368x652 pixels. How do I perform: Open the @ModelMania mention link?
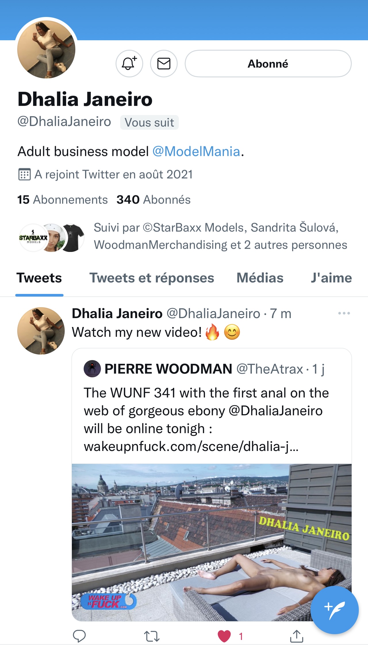196,152
